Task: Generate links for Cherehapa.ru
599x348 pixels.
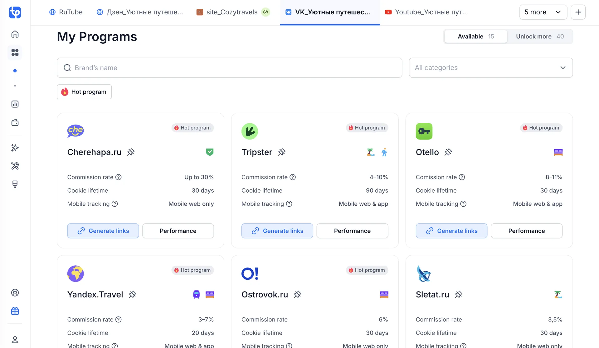Action: point(103,231)
